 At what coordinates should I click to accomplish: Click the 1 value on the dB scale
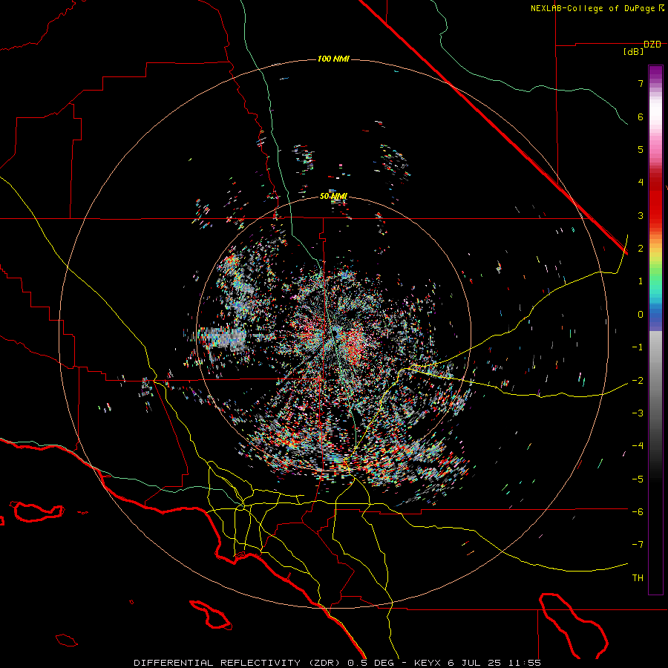coord(641,281)
